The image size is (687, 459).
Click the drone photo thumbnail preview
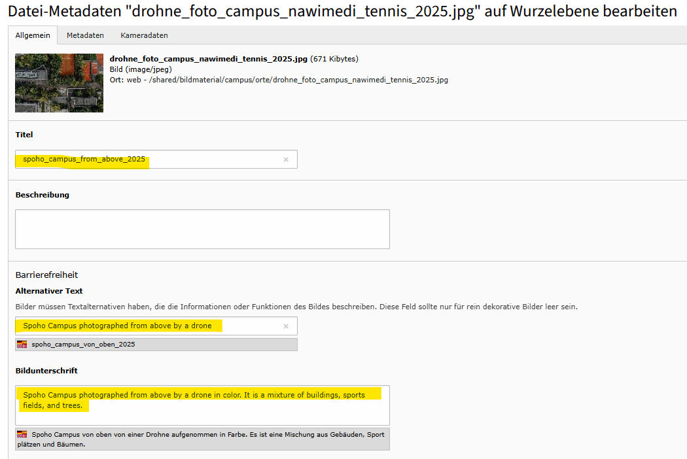pyautogui.click(x=59, y=83)
